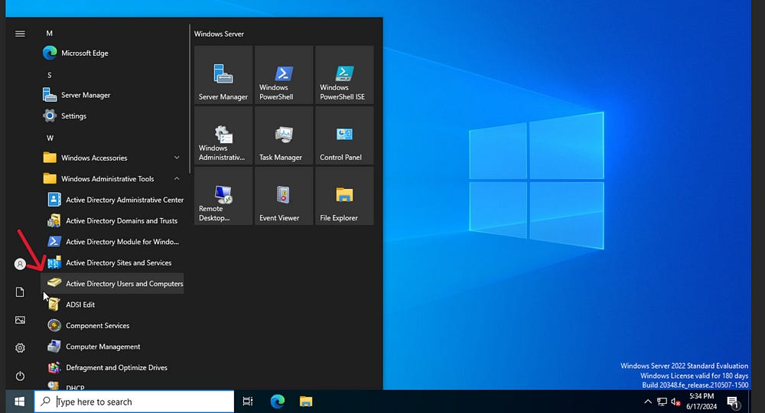Viewport: 765px width, 413px height.
Task: Open ADSI Edit from the list
Action: [x=80, y=304]
